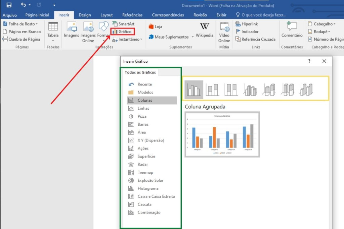Select the stacked column chart subtype
This screenshot has width=344, height=229.
point(212,90)
